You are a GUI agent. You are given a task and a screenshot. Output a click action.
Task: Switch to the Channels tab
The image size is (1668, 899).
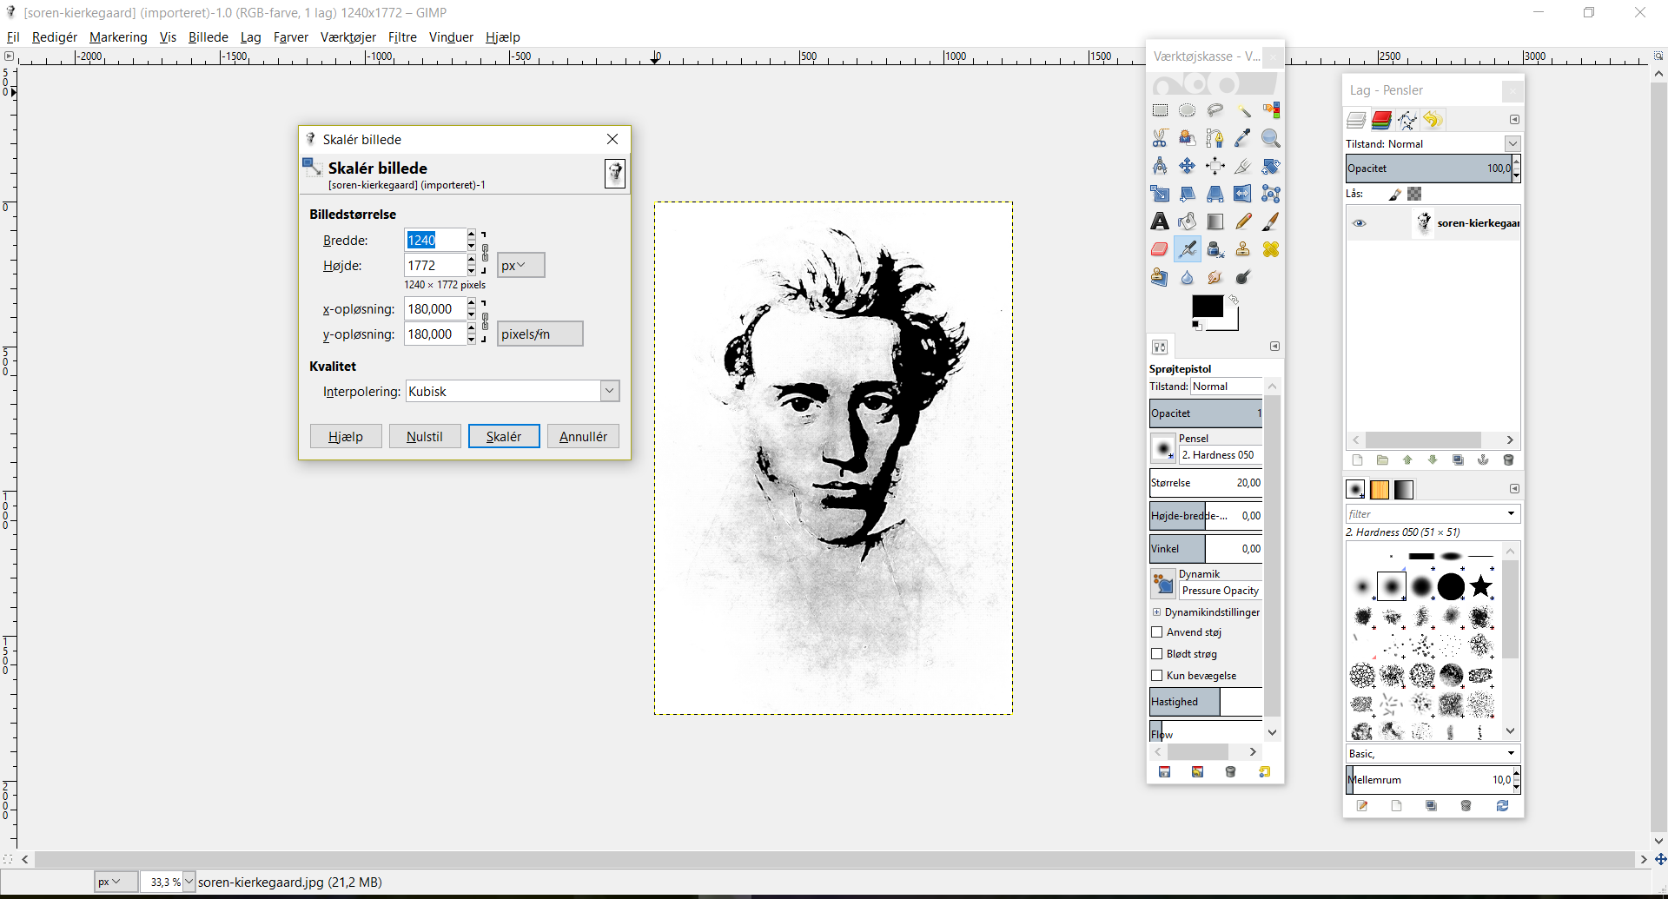click(x=1381, y=120)
